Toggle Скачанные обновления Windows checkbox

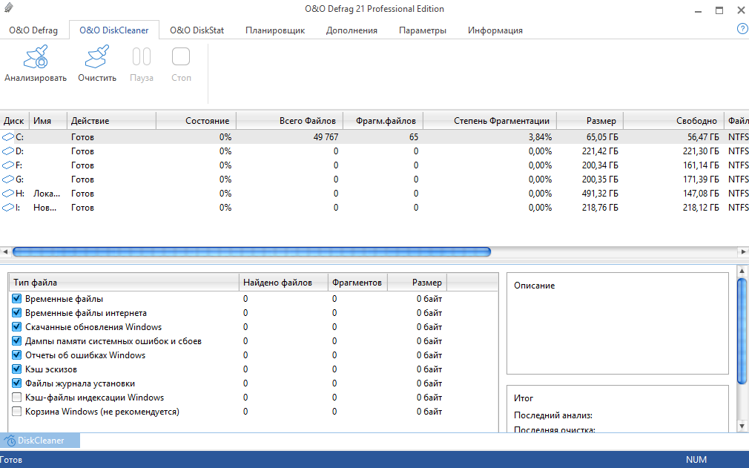click(x=17, y=326)
